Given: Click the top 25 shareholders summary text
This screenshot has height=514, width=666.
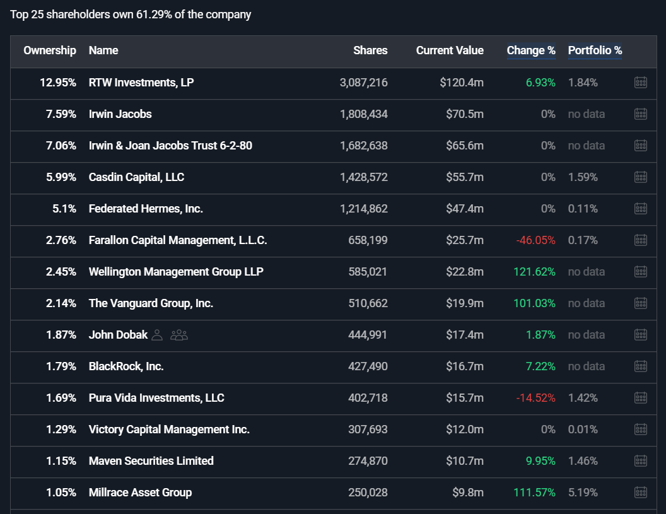Looking at the screenshot, I should 131,15.
